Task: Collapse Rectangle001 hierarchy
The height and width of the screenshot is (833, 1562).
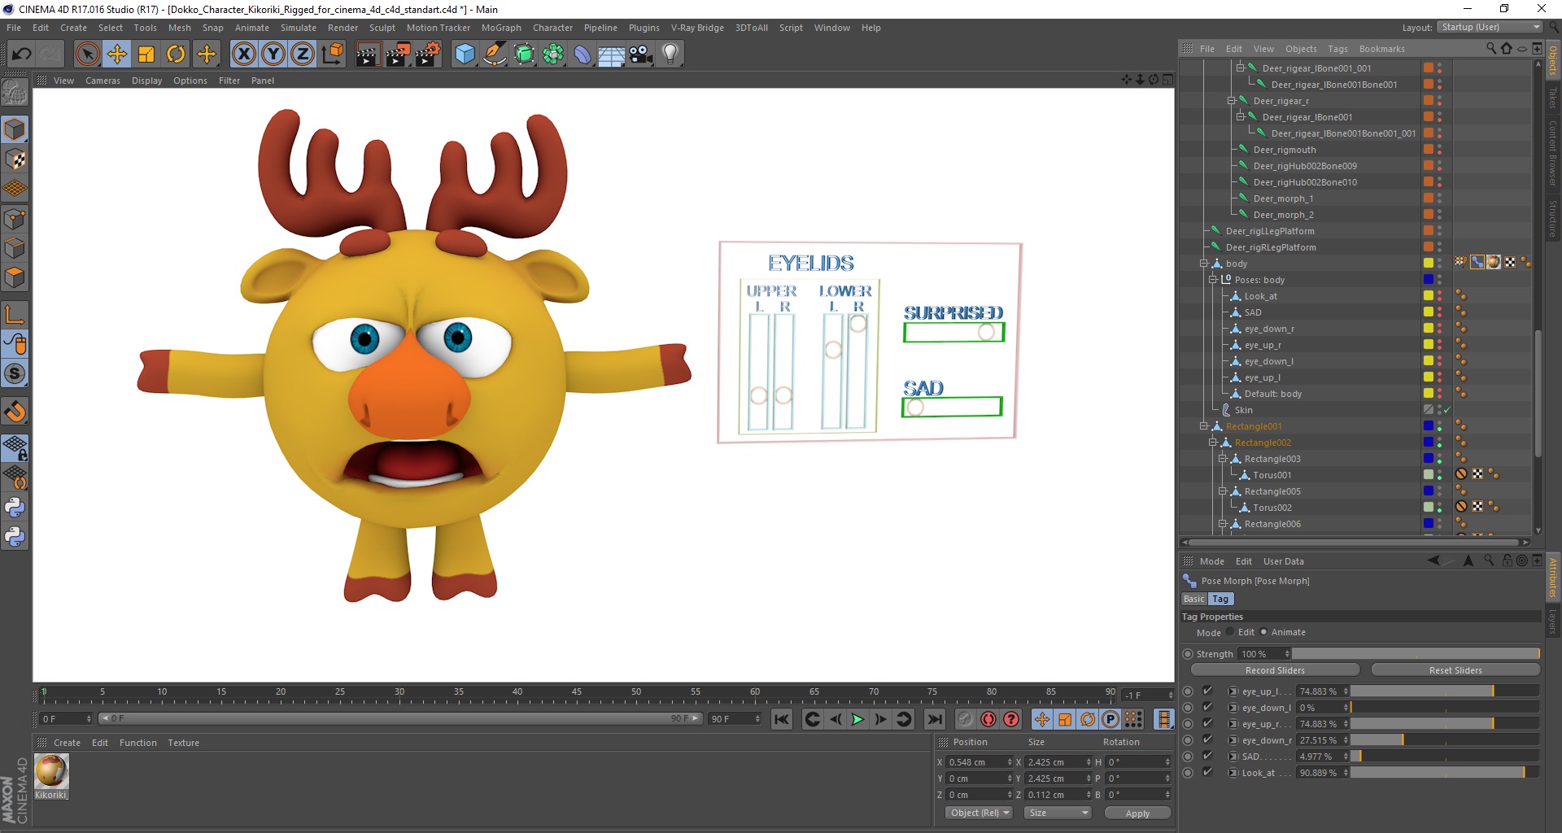Action: pyautogui.click(x=1203, y=426)
